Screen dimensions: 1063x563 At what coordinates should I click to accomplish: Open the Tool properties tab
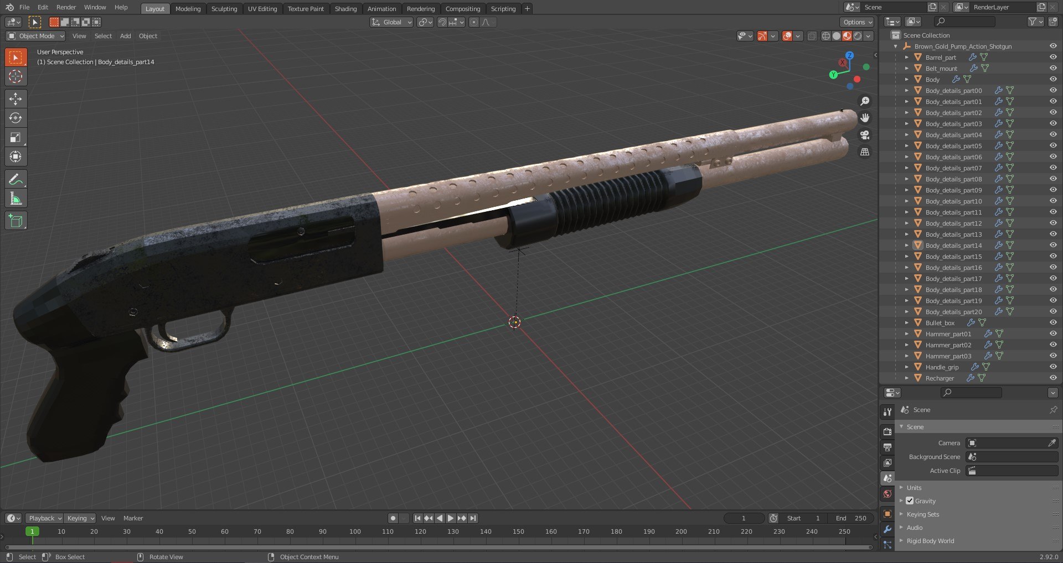point(887,411)
